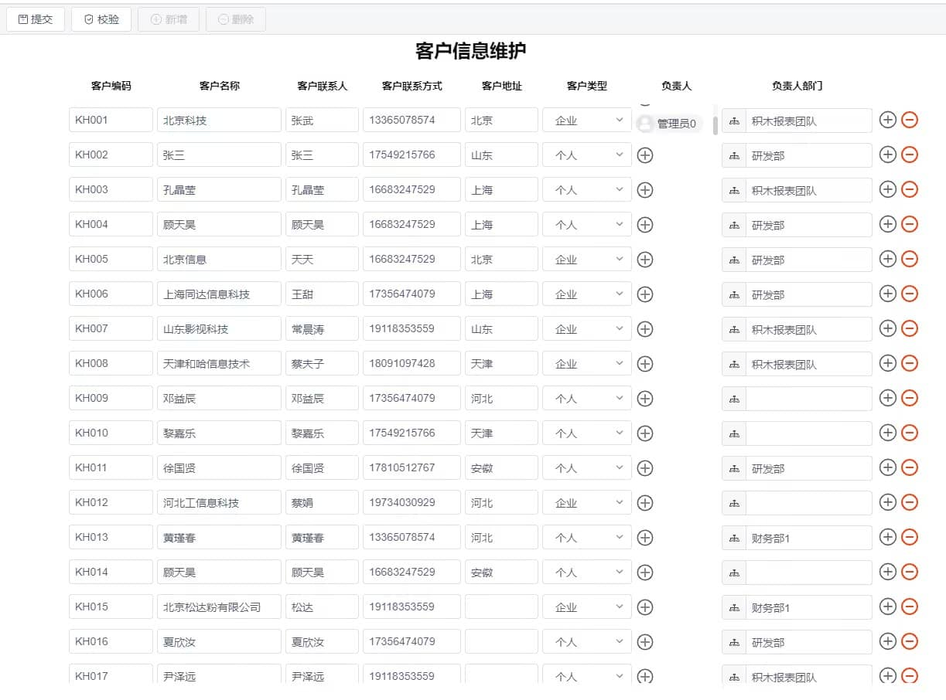Image resolution: width=946 pixels, height=700 pixels.
Task: Click department tree icon in row KH014
Action: tap(734, 573)
